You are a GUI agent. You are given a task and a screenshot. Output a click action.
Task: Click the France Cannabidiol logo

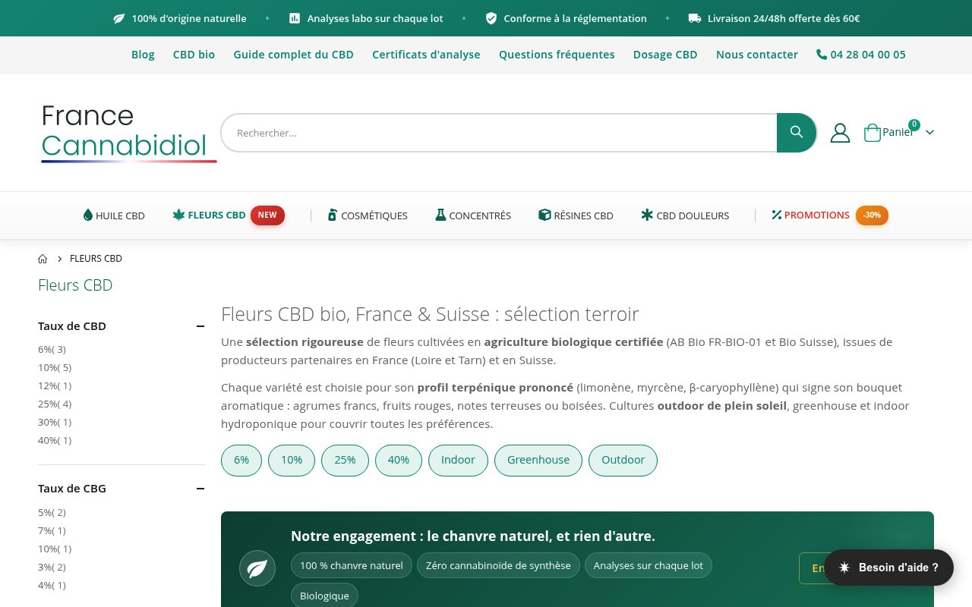point(128,133)
